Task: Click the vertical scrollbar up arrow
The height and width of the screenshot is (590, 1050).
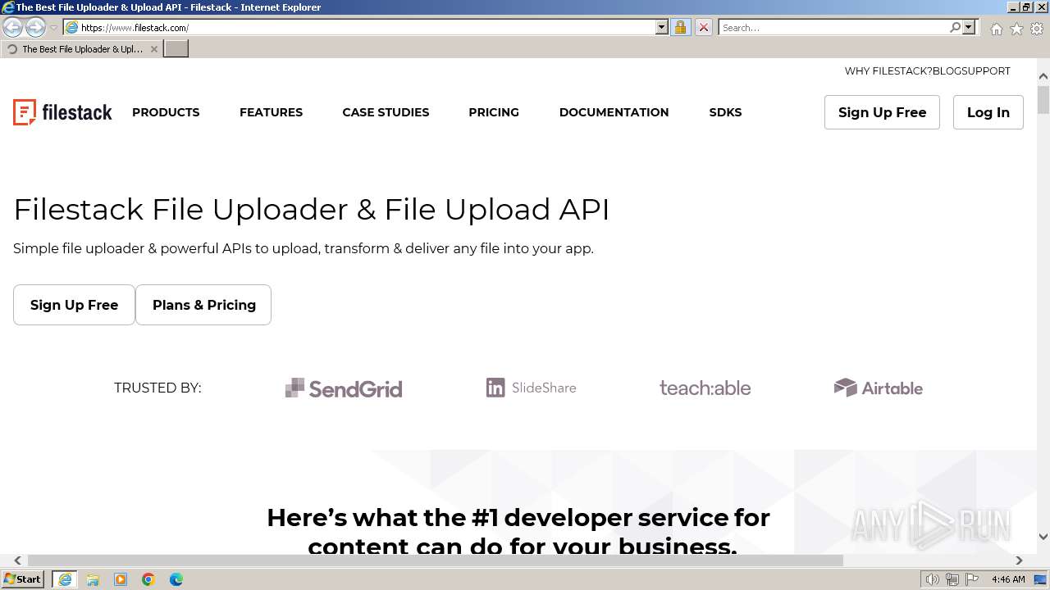Action: click(x=1043, y=76)
